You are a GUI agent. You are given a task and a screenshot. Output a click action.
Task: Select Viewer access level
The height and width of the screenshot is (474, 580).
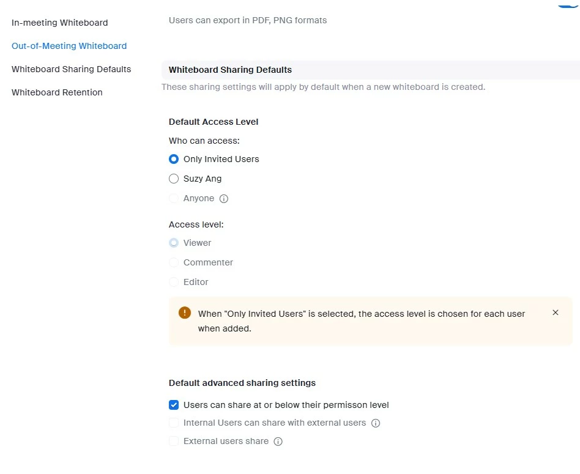pyautogui.click(x=174, y=243)
